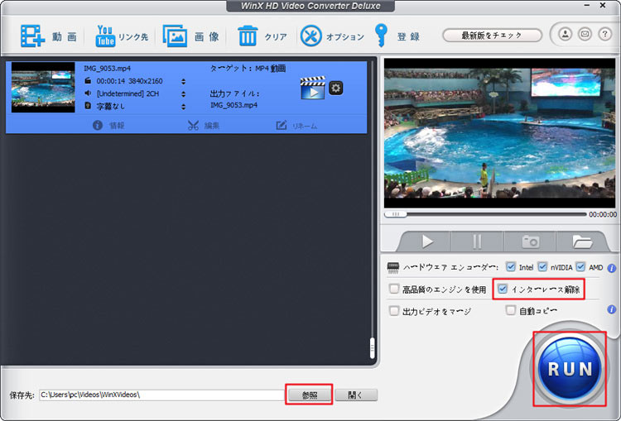This screenshot has width=621, height=421.
Task: Change the subtitle selector 字幕なし
Action: coord(183,107)
